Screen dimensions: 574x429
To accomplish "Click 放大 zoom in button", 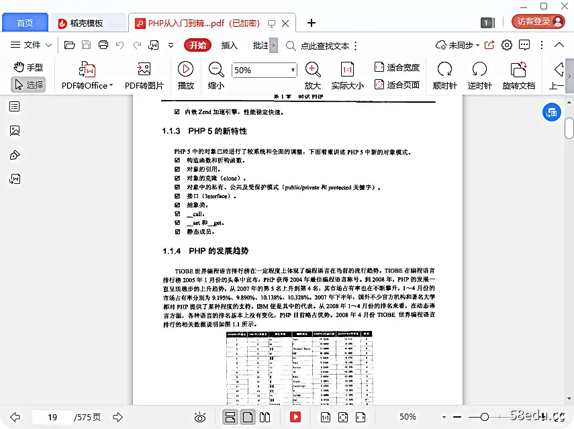I will pyautogui.click(x=313, y=76).
